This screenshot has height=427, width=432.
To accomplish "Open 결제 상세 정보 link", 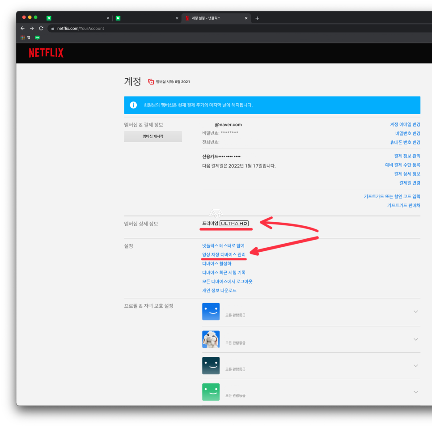I will tap(407, 174).
